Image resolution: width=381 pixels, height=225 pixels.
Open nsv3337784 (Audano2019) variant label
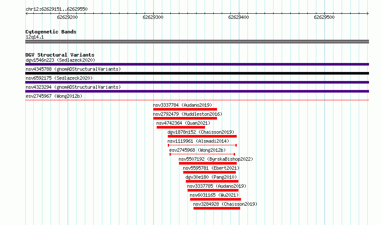[182, 105]
